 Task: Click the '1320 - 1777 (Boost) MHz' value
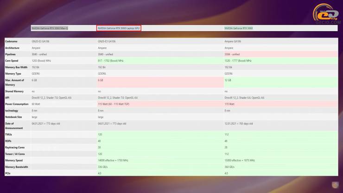(238, 61)
